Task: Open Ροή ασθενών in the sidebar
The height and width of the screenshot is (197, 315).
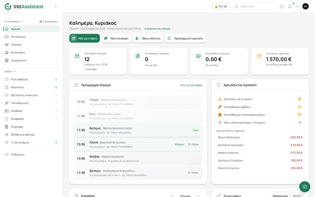Action: click(31, 79)
